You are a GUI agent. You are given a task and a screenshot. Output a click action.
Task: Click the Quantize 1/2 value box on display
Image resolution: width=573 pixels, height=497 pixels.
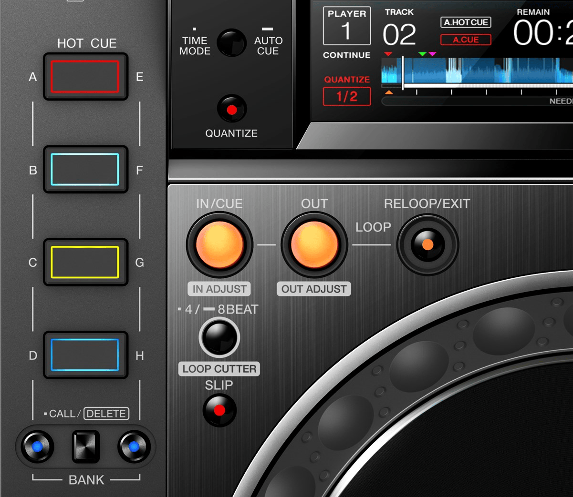347,96
